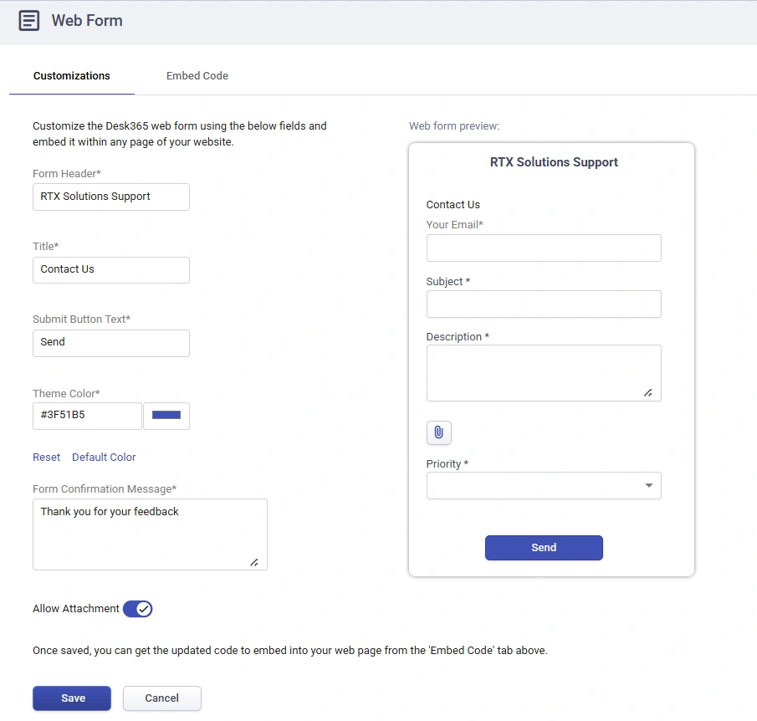757x721 pixels.
Task: Open the theme color swatch picker
Action: 166,416
